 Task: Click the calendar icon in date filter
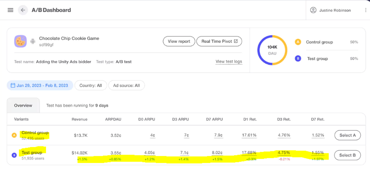point(13,86)
